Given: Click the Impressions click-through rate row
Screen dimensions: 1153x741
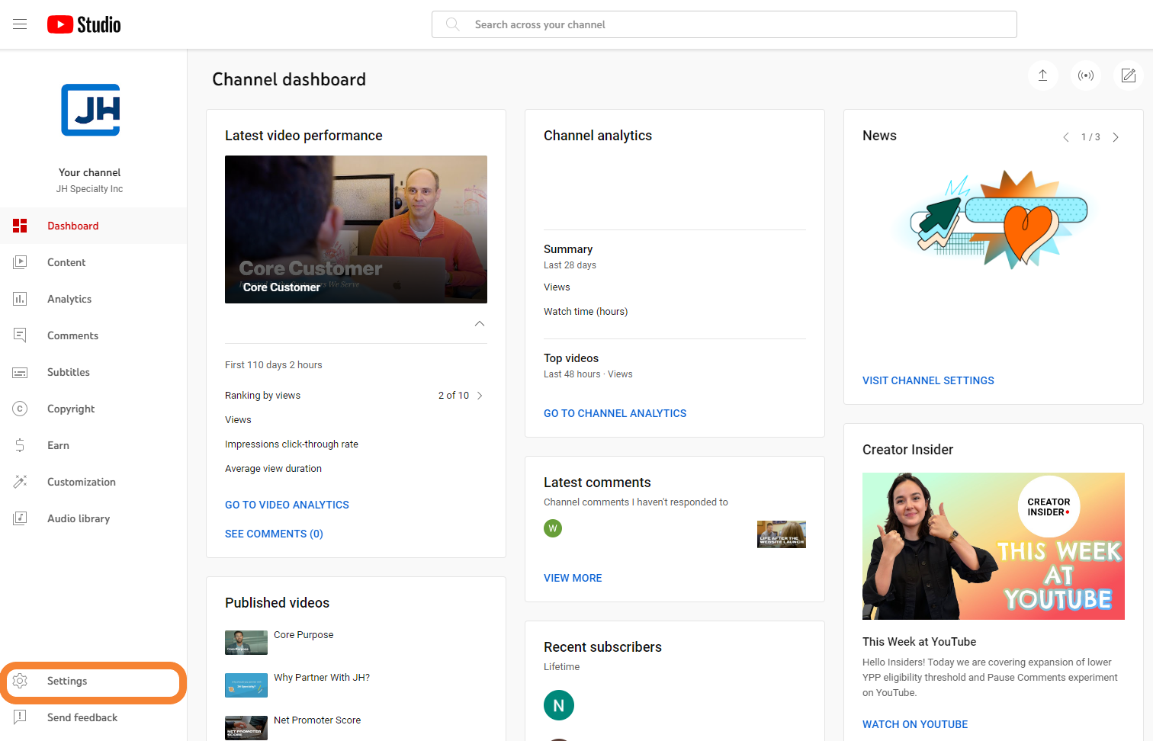Looking at the screenshot, I should click(356, 444).
